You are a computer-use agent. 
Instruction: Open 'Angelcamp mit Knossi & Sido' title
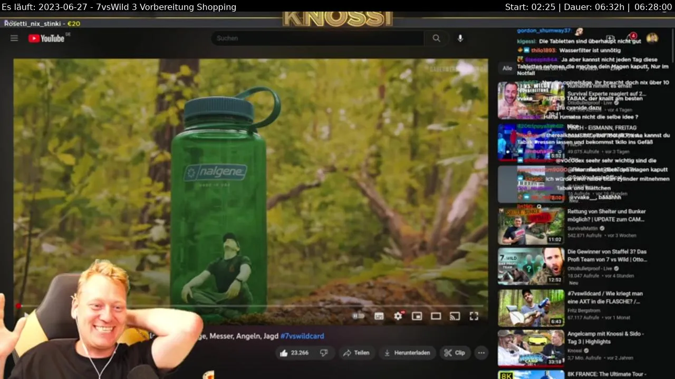click(605, 337)
